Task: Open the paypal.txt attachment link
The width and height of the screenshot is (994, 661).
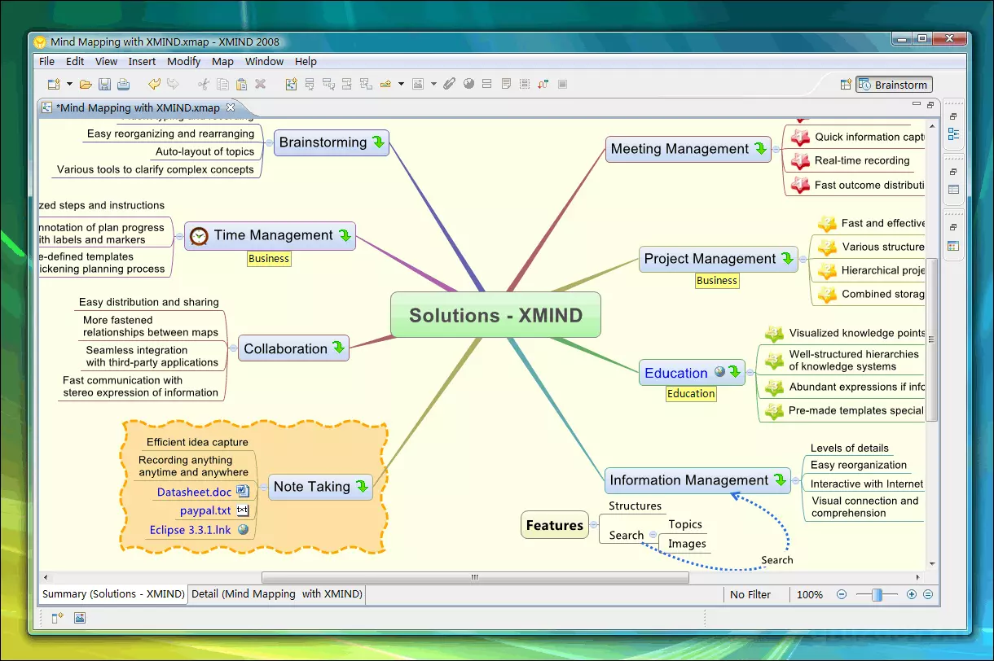Action: (x=205, y=510)
